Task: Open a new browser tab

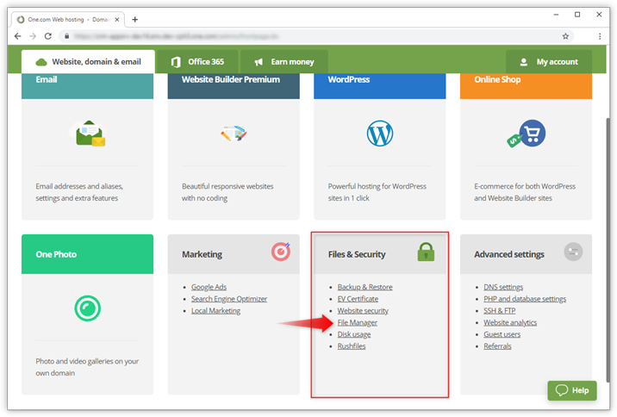Action: tap(135, 19)
